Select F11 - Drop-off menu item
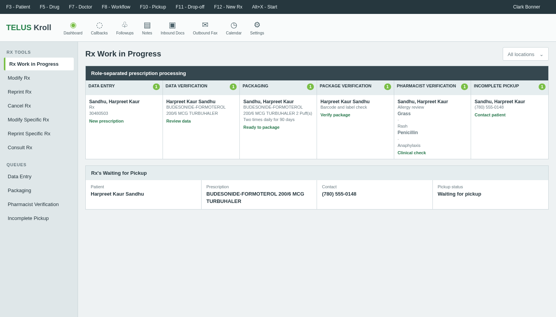This screenshot has width=556, height=317. 190,7
